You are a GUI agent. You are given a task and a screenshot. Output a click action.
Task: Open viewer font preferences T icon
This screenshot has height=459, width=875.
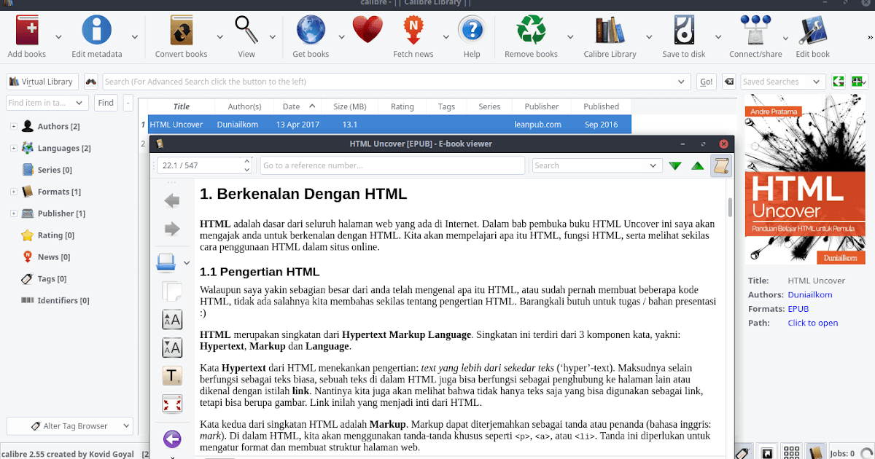pos(172,376)
